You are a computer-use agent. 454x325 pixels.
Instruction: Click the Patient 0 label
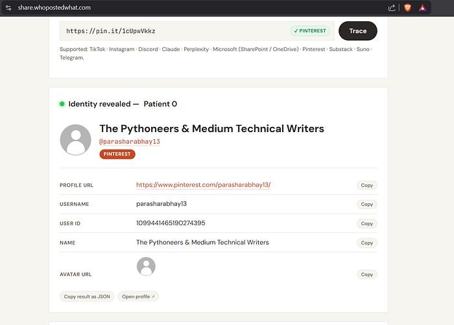coord(160,104)
